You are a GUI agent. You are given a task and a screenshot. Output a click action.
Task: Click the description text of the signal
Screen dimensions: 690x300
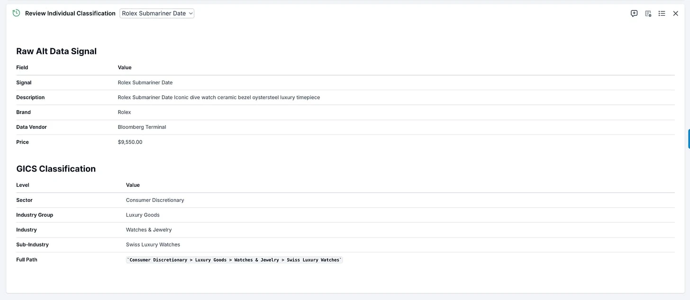pyautogui.click(x=218, y=97)
